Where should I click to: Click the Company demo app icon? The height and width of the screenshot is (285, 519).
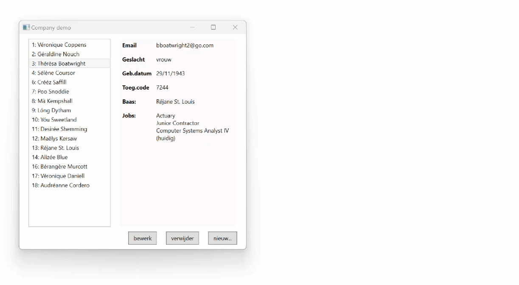coord(26,28)
